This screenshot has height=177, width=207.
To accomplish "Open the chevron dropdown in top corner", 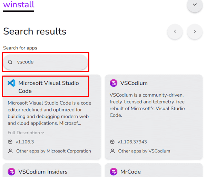I will [x=195, y=5].
